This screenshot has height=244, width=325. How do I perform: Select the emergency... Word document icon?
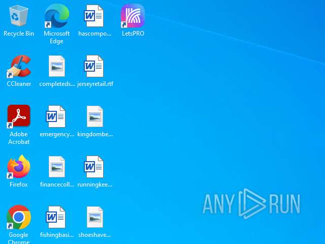point(55,116)
